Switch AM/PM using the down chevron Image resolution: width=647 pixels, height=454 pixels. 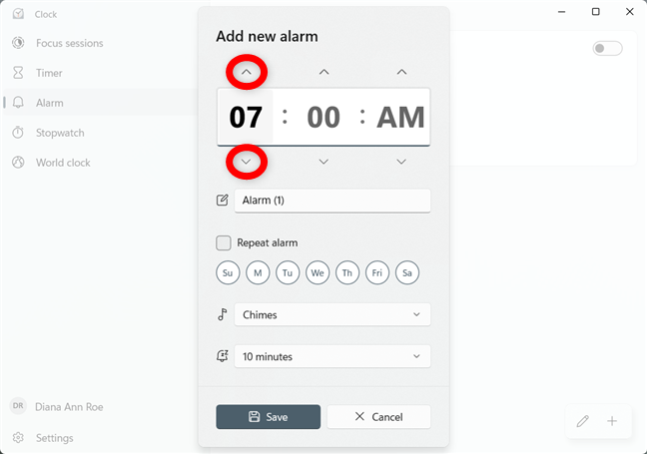coord(401,162)
